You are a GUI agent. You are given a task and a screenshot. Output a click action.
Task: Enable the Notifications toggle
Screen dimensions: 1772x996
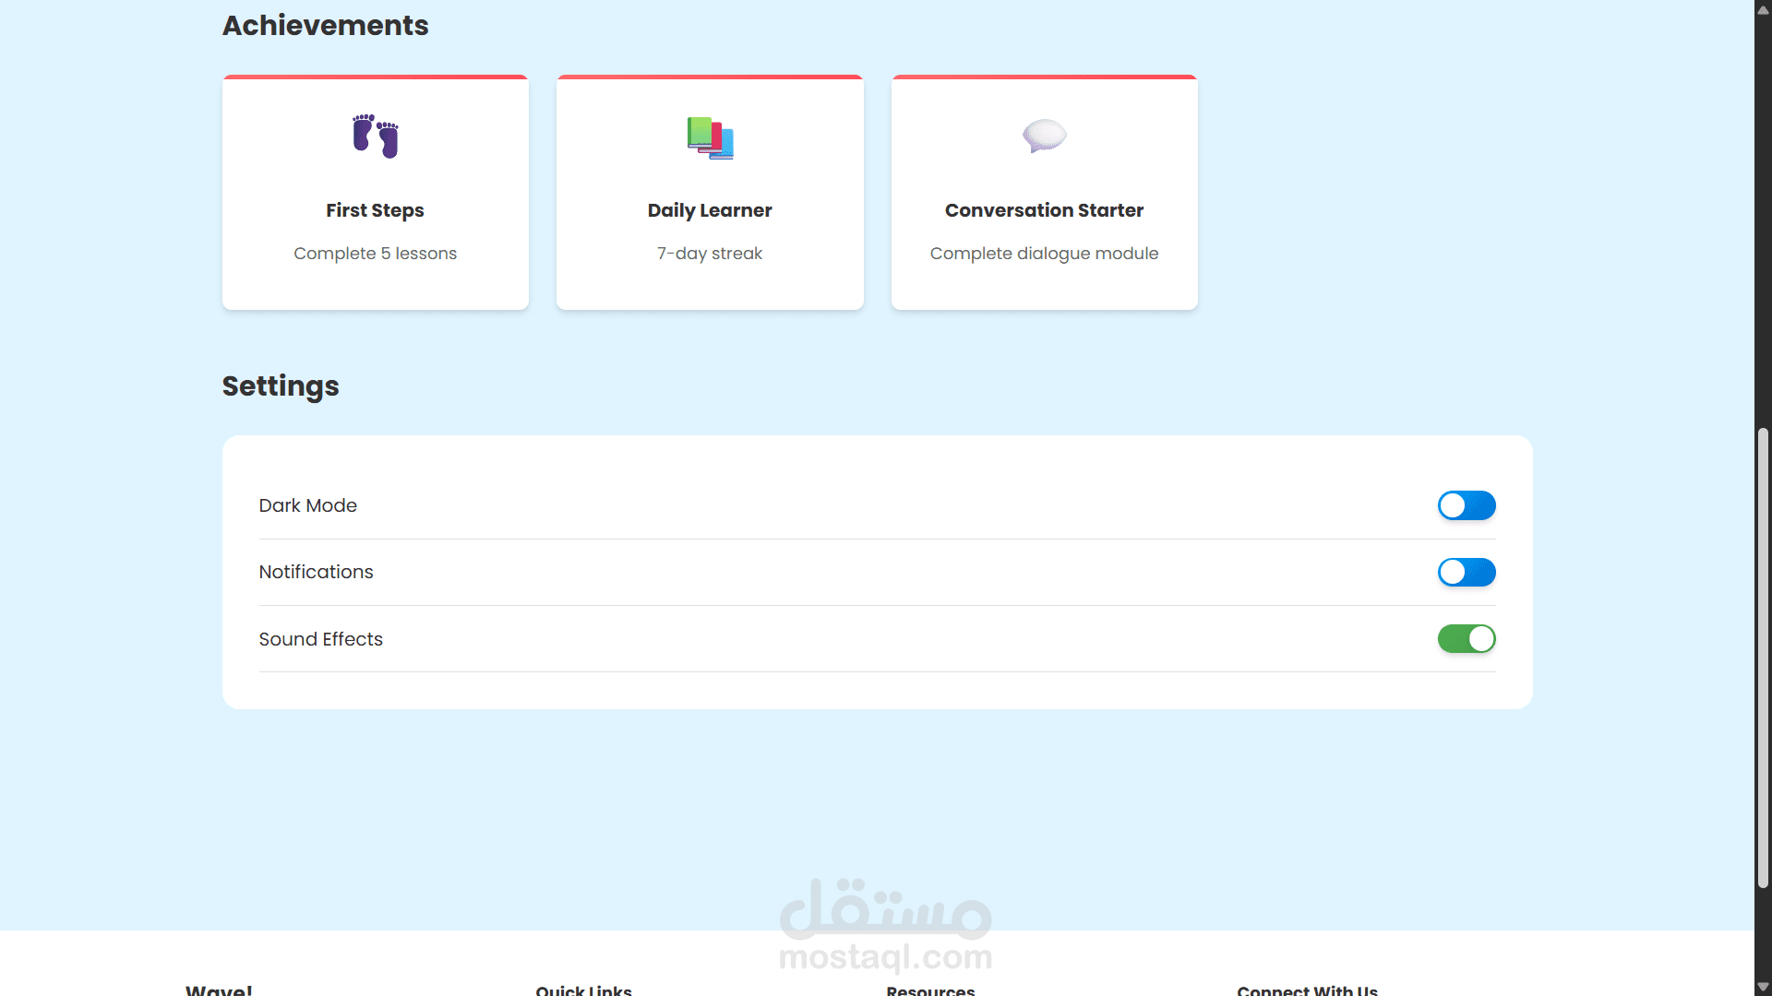[x=1466, y=572]
